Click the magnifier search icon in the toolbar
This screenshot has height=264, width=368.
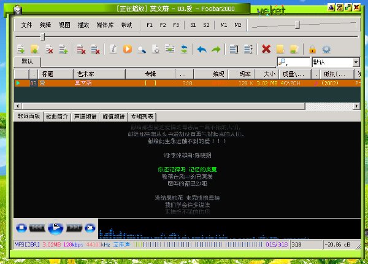pos(142,50)
